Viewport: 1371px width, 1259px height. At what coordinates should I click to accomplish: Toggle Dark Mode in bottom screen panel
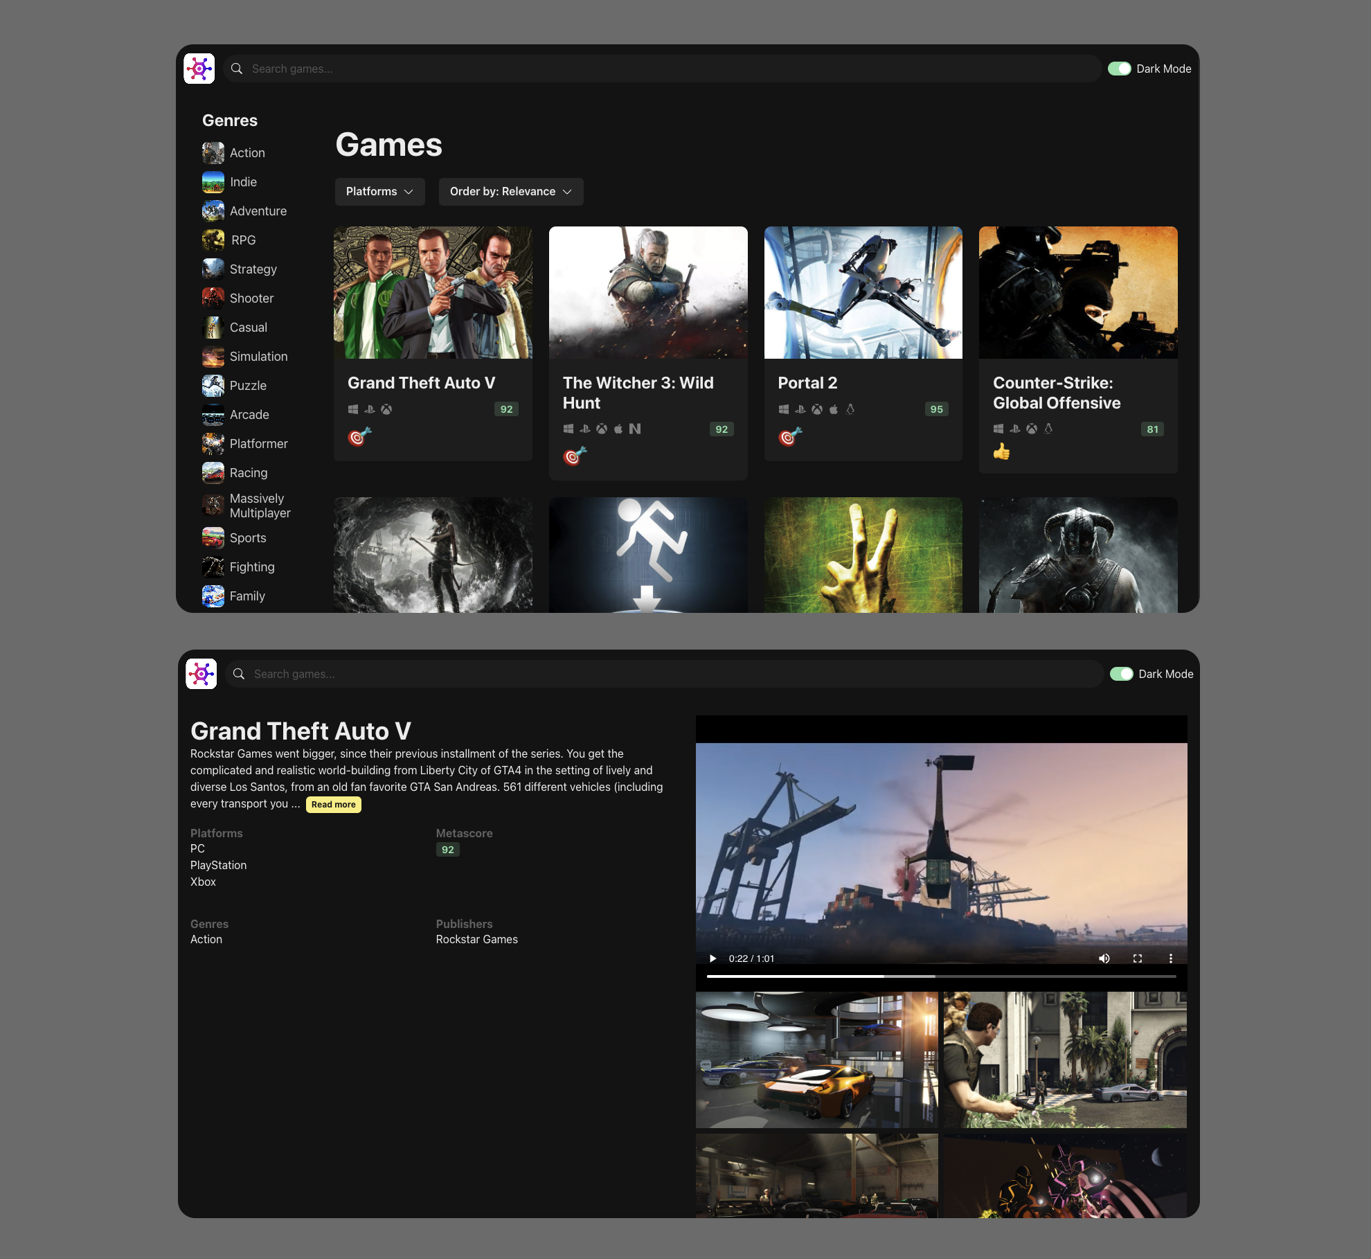pos(1120,674)
